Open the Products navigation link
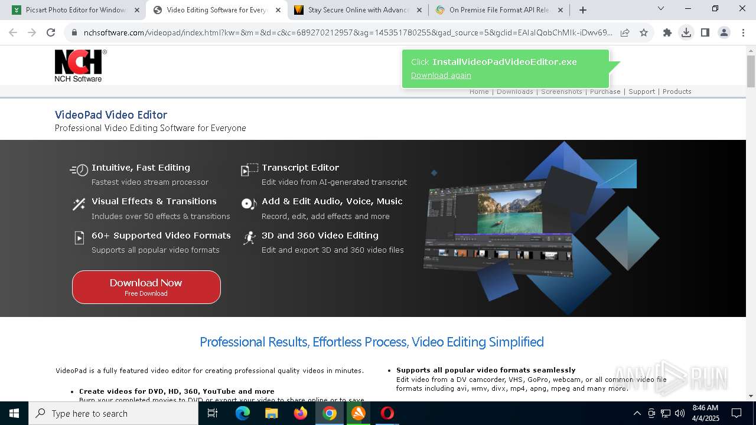Screen dimensions: 756x425 pos(677,91)
